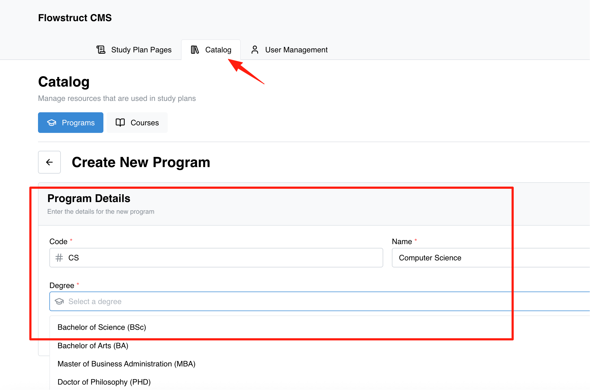The image size is (590, 390).
Task: Open the User Management tab
Action: pyautogui.click(x=289, y=50)
